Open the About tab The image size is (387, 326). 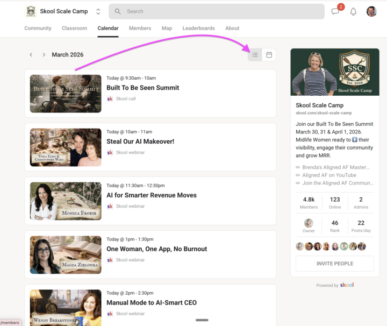[232, 28]
